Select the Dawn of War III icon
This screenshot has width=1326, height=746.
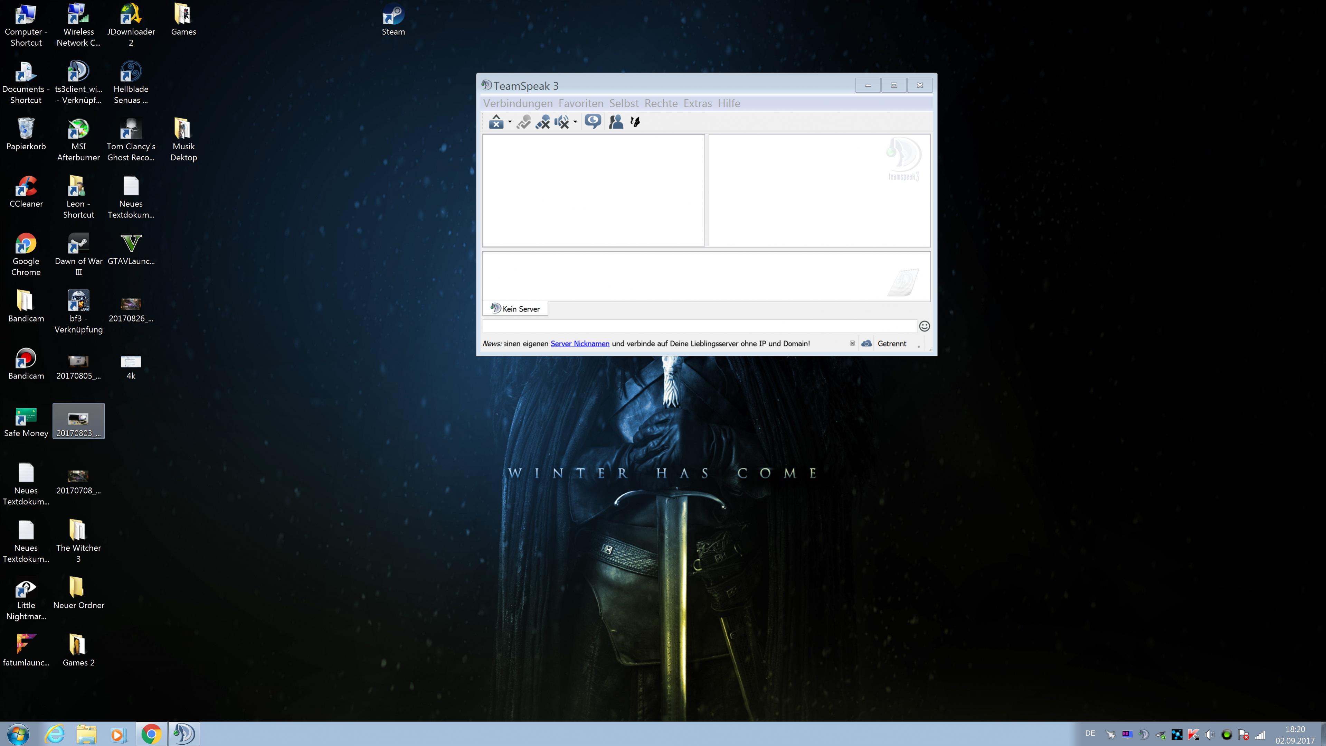pos(78,254)
